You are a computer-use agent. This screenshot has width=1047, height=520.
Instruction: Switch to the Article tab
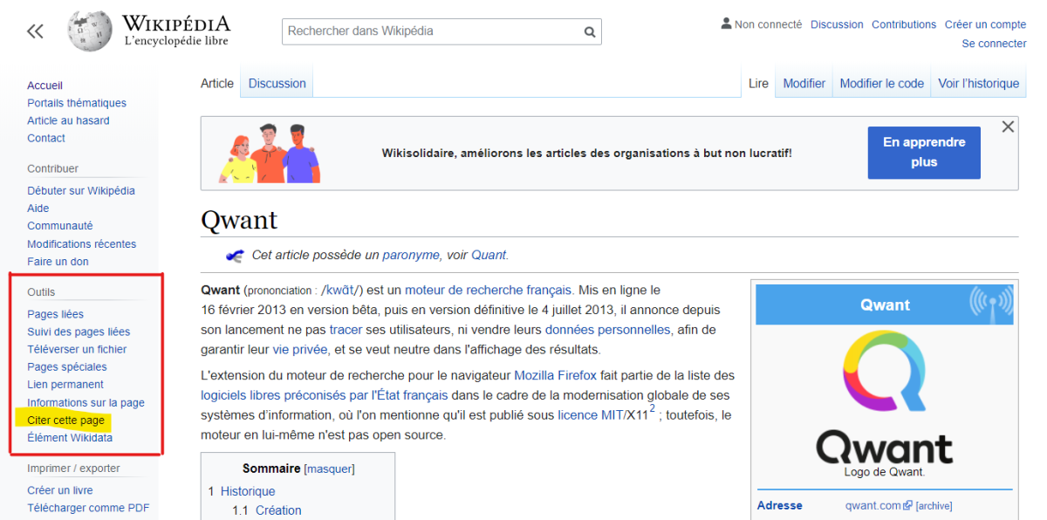click(217, 84)
